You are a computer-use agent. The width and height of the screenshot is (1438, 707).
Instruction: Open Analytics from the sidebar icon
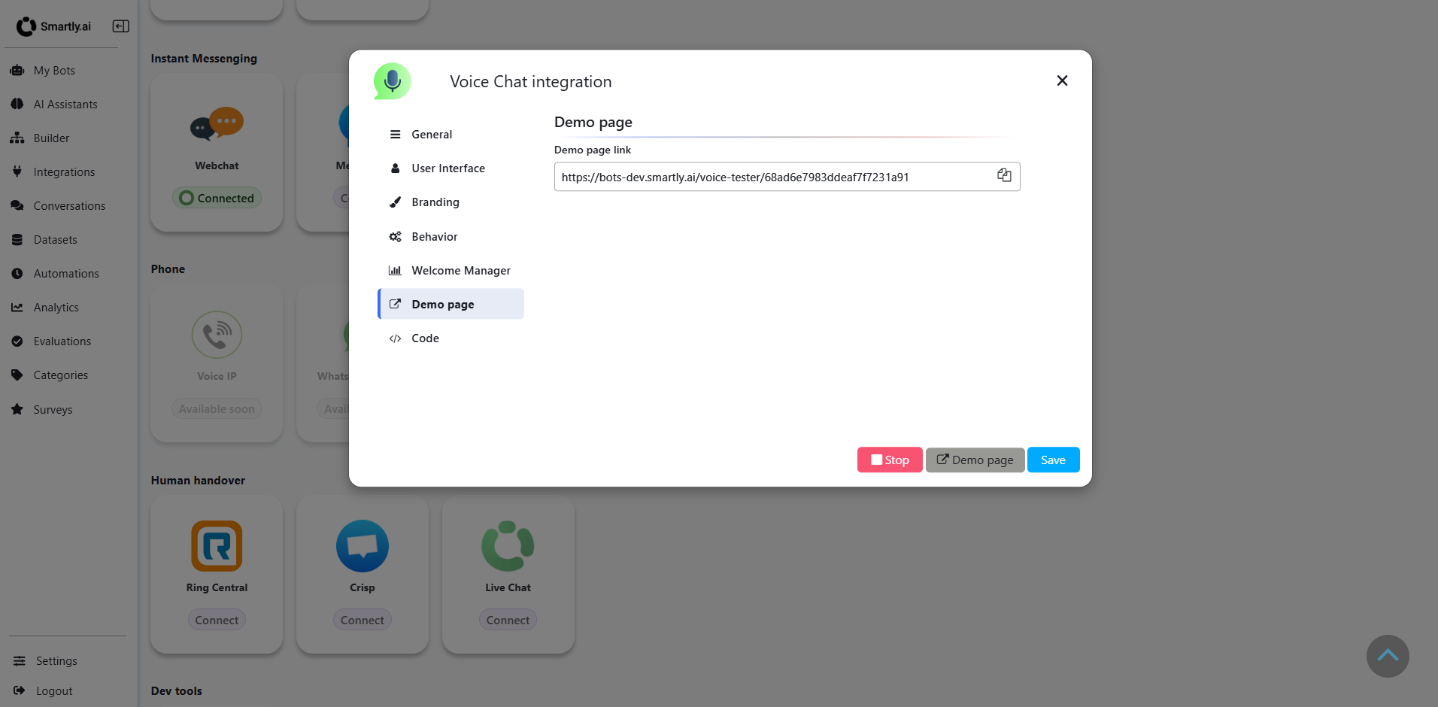coord(17,307)
